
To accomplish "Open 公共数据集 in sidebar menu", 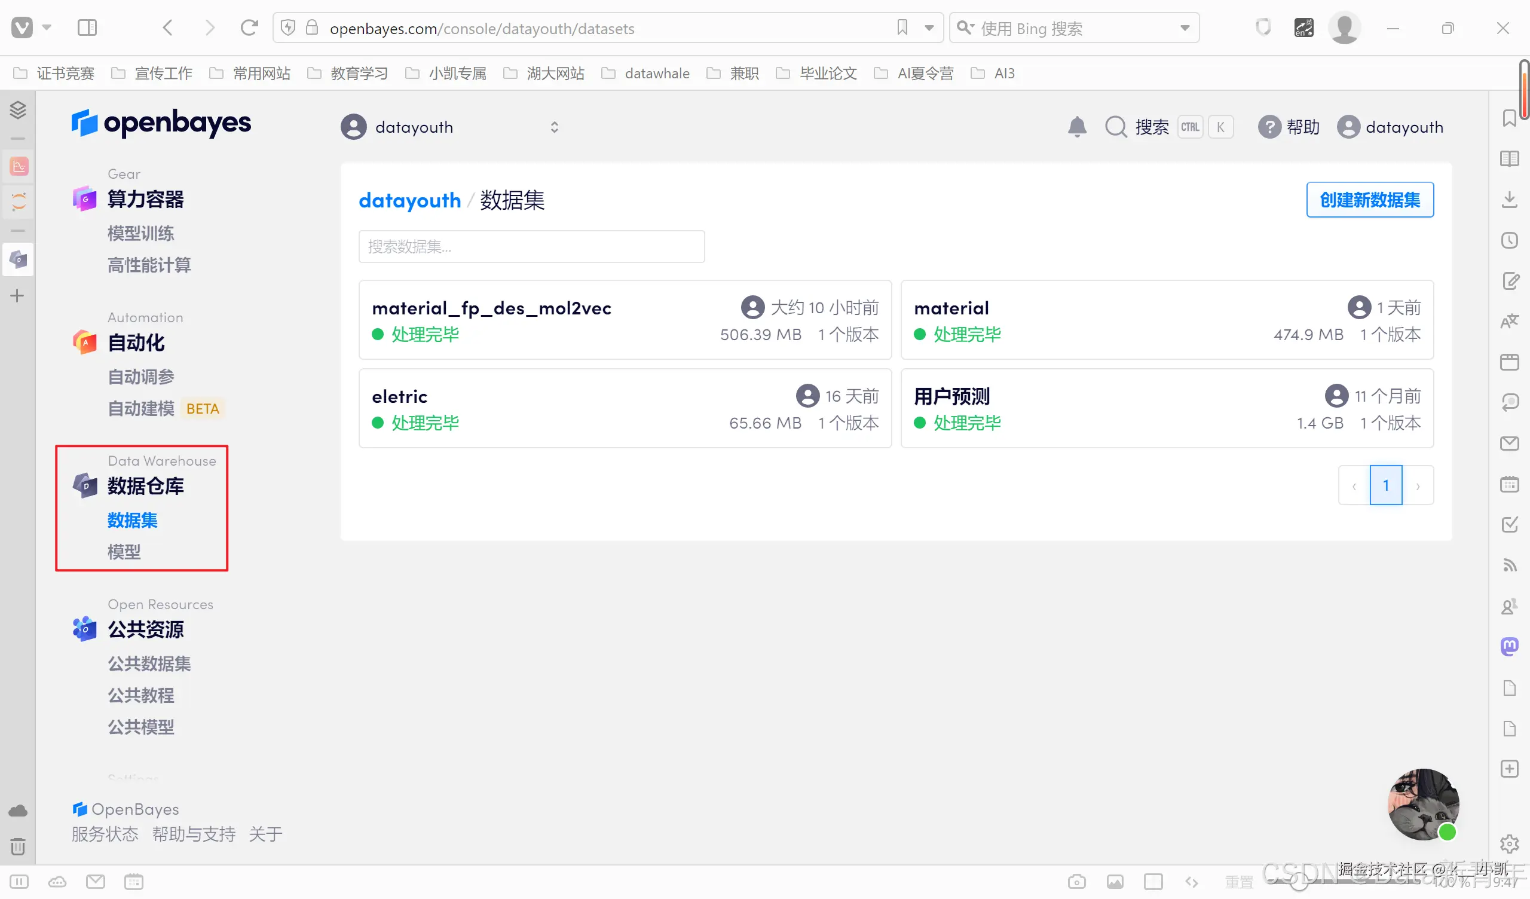I will [x=149, y=663].
